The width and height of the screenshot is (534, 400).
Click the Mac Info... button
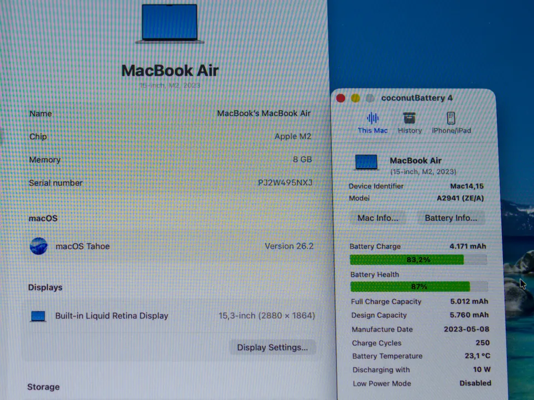pos(378,218)
